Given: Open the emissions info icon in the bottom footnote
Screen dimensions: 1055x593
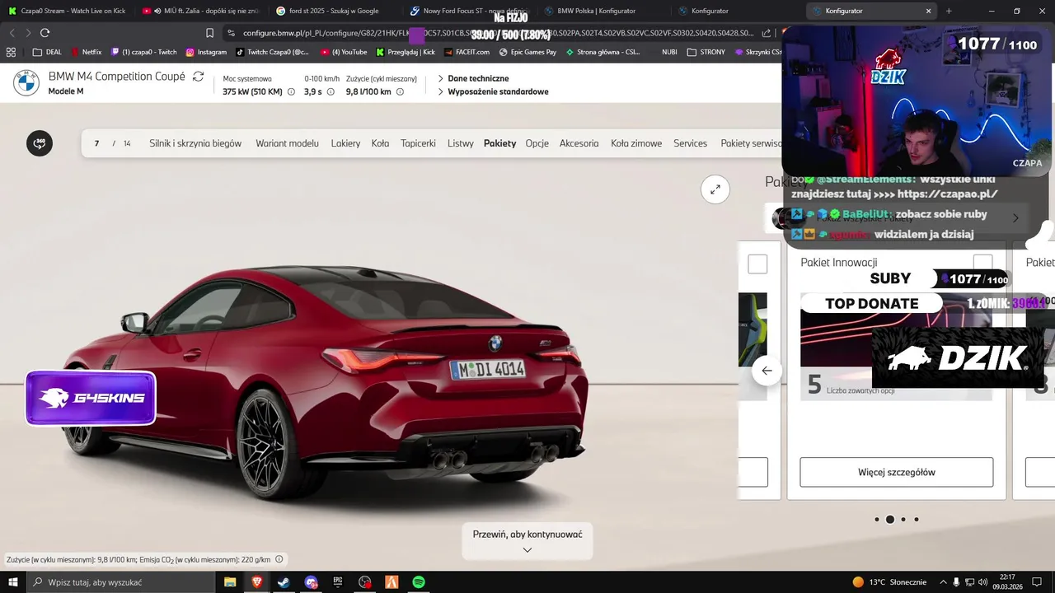Looking at the screenshot, I should pyautogui.click(x=279, y=559).
